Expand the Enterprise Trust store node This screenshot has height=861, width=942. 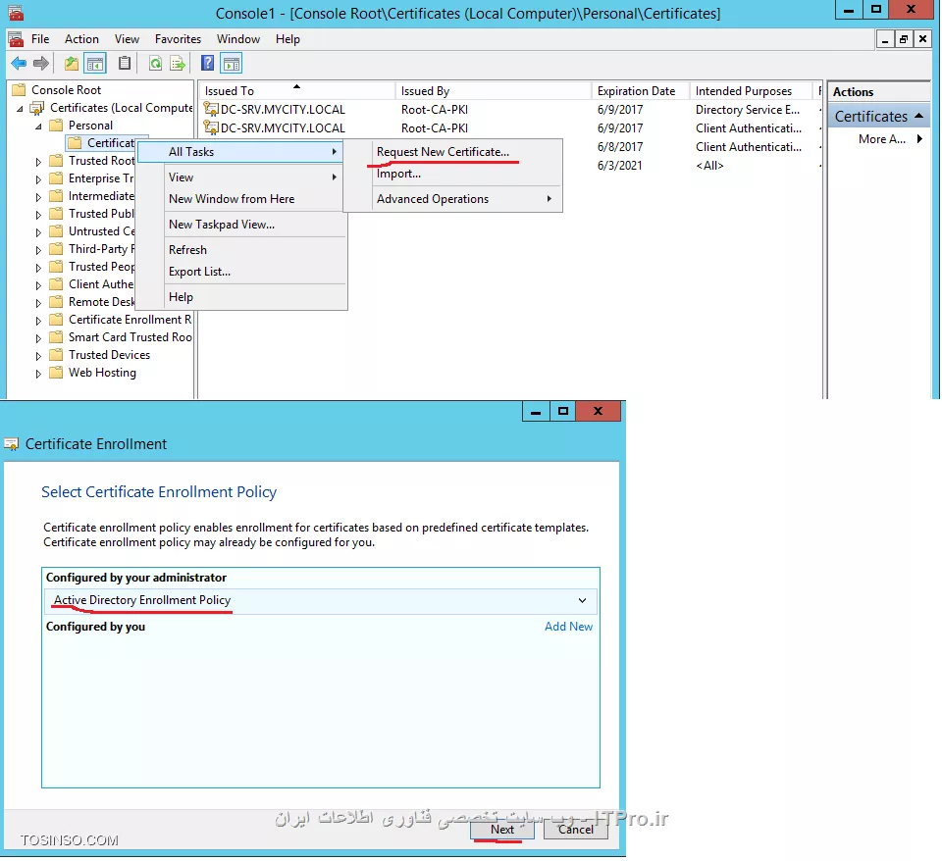click(x=38, y=178)
